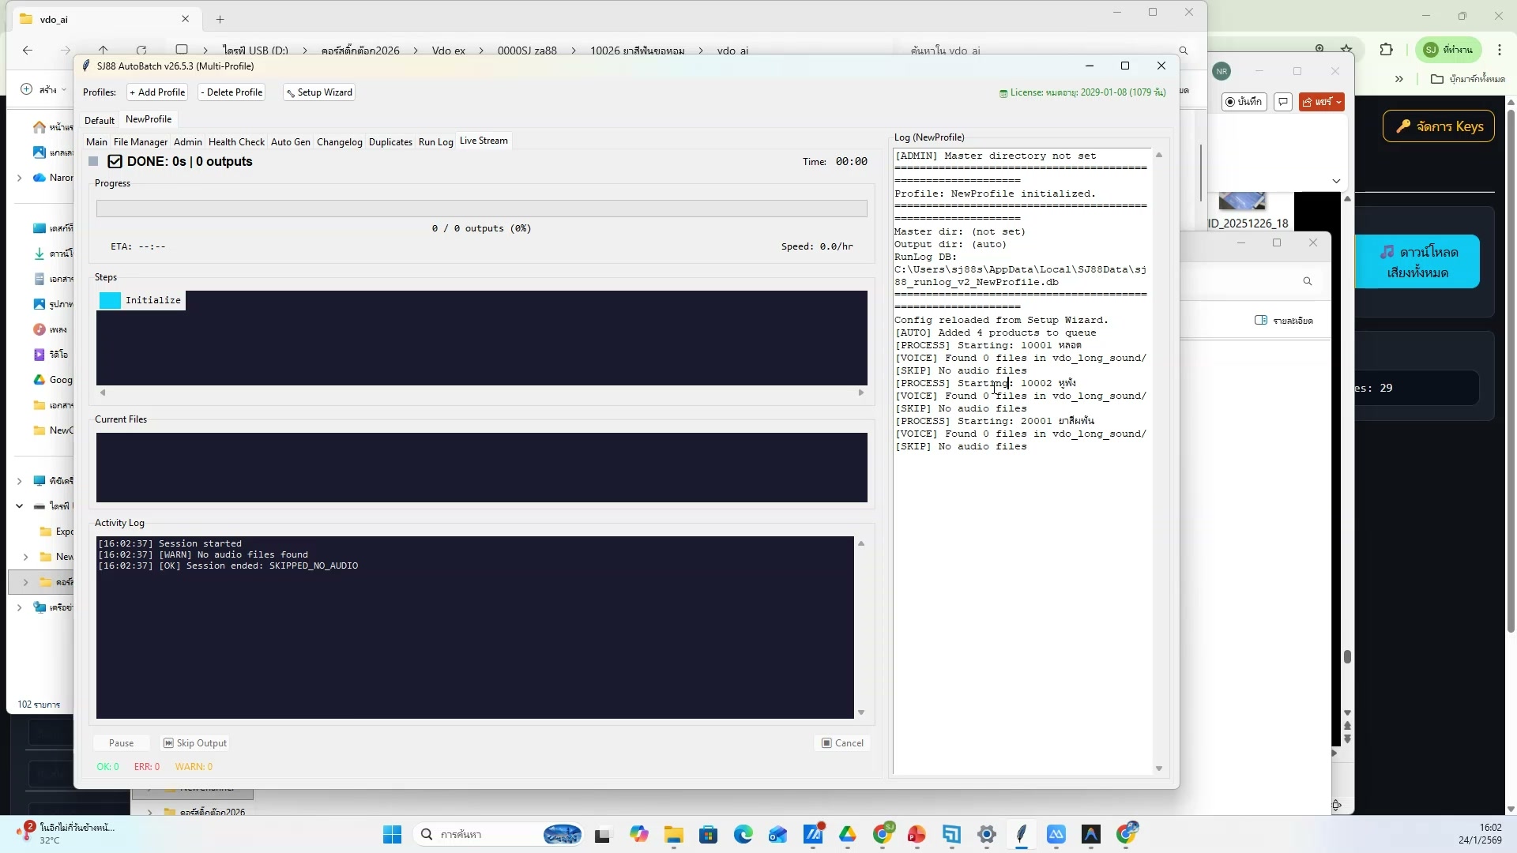
Task: Open Chrome with SJ profile from taskbar
Action: tap(885, 835)
